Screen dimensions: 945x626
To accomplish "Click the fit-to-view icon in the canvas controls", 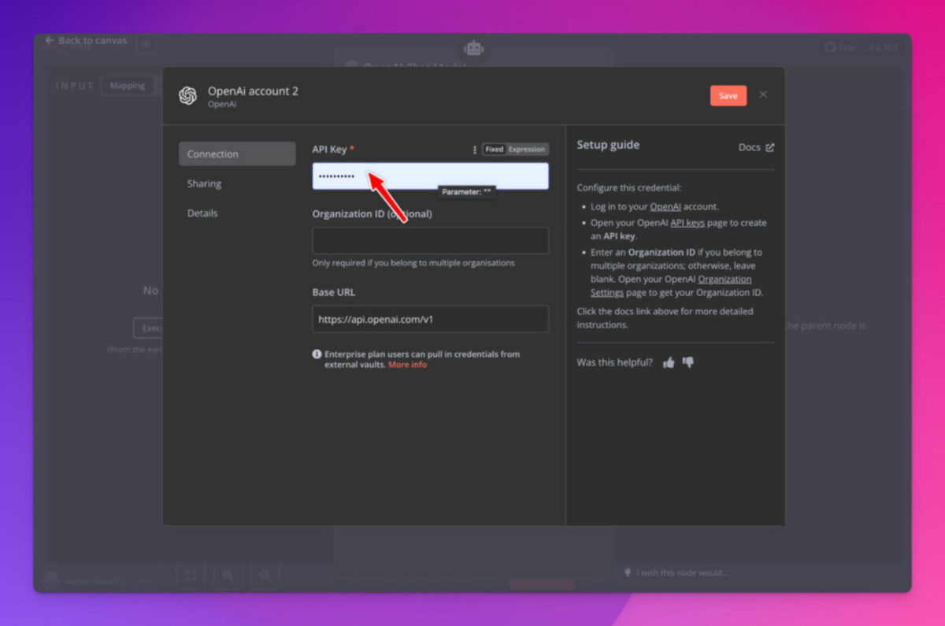I will [x=191, y=576].
